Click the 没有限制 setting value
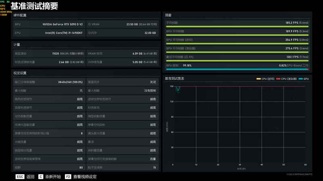Screen dimensions: 323x181 tap(150, 91)
